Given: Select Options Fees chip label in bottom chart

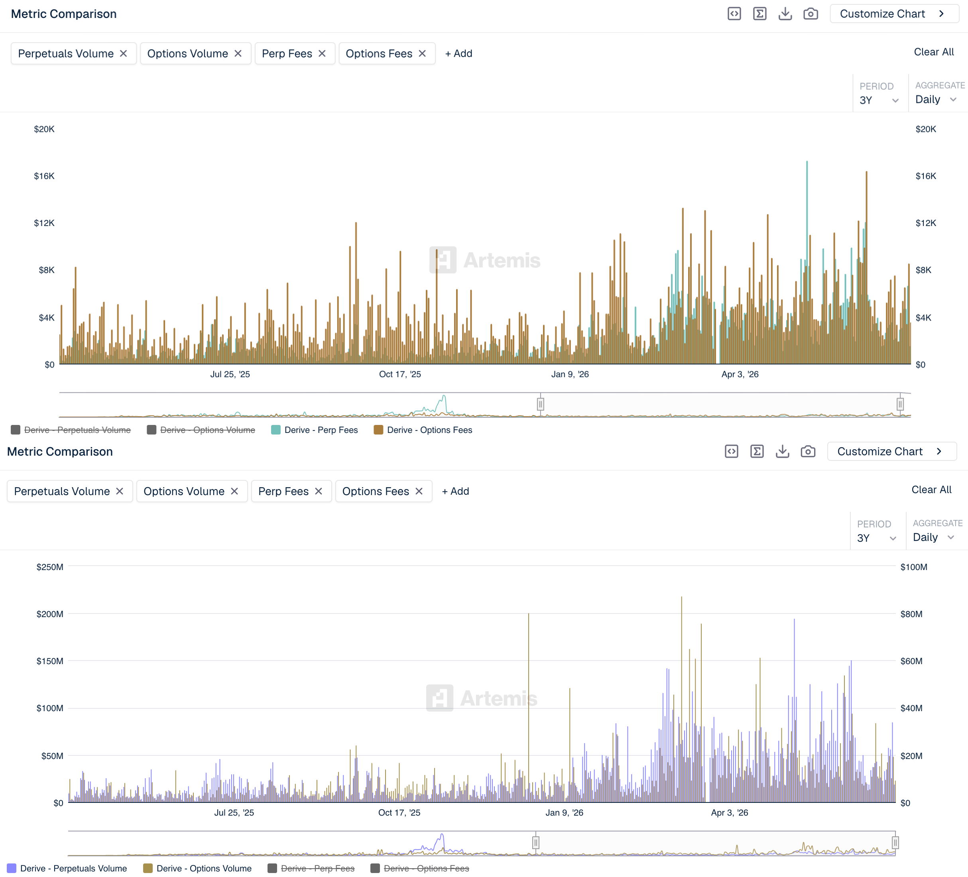Looking at the screenshot, I should point(376,491).
